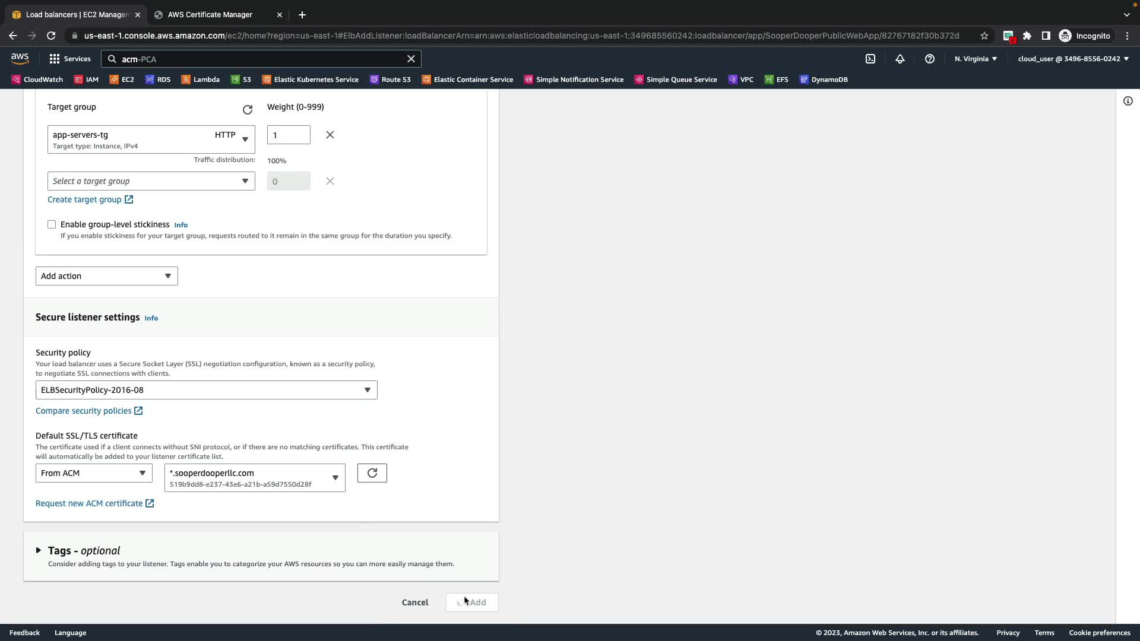This screenshot has width=1140, height=641.
Task: Open the From ACM certificate source dropdown
Action: pyautogui.click(x=94, y=473)
